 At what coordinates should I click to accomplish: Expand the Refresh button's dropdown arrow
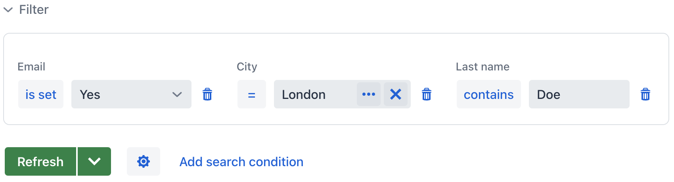(x=94, y=161)
